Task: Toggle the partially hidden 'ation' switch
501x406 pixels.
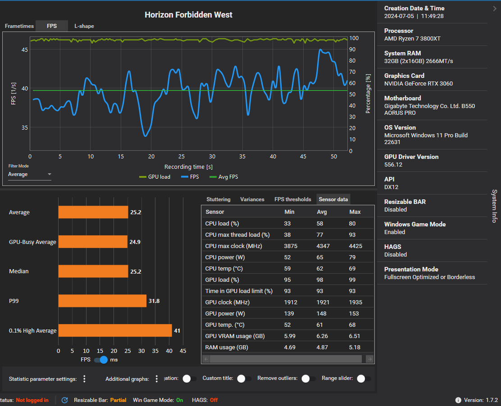Action: click(x=190, y=379)
